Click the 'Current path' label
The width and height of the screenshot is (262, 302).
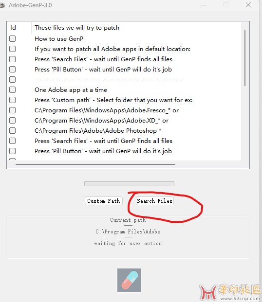coord(128,220)
